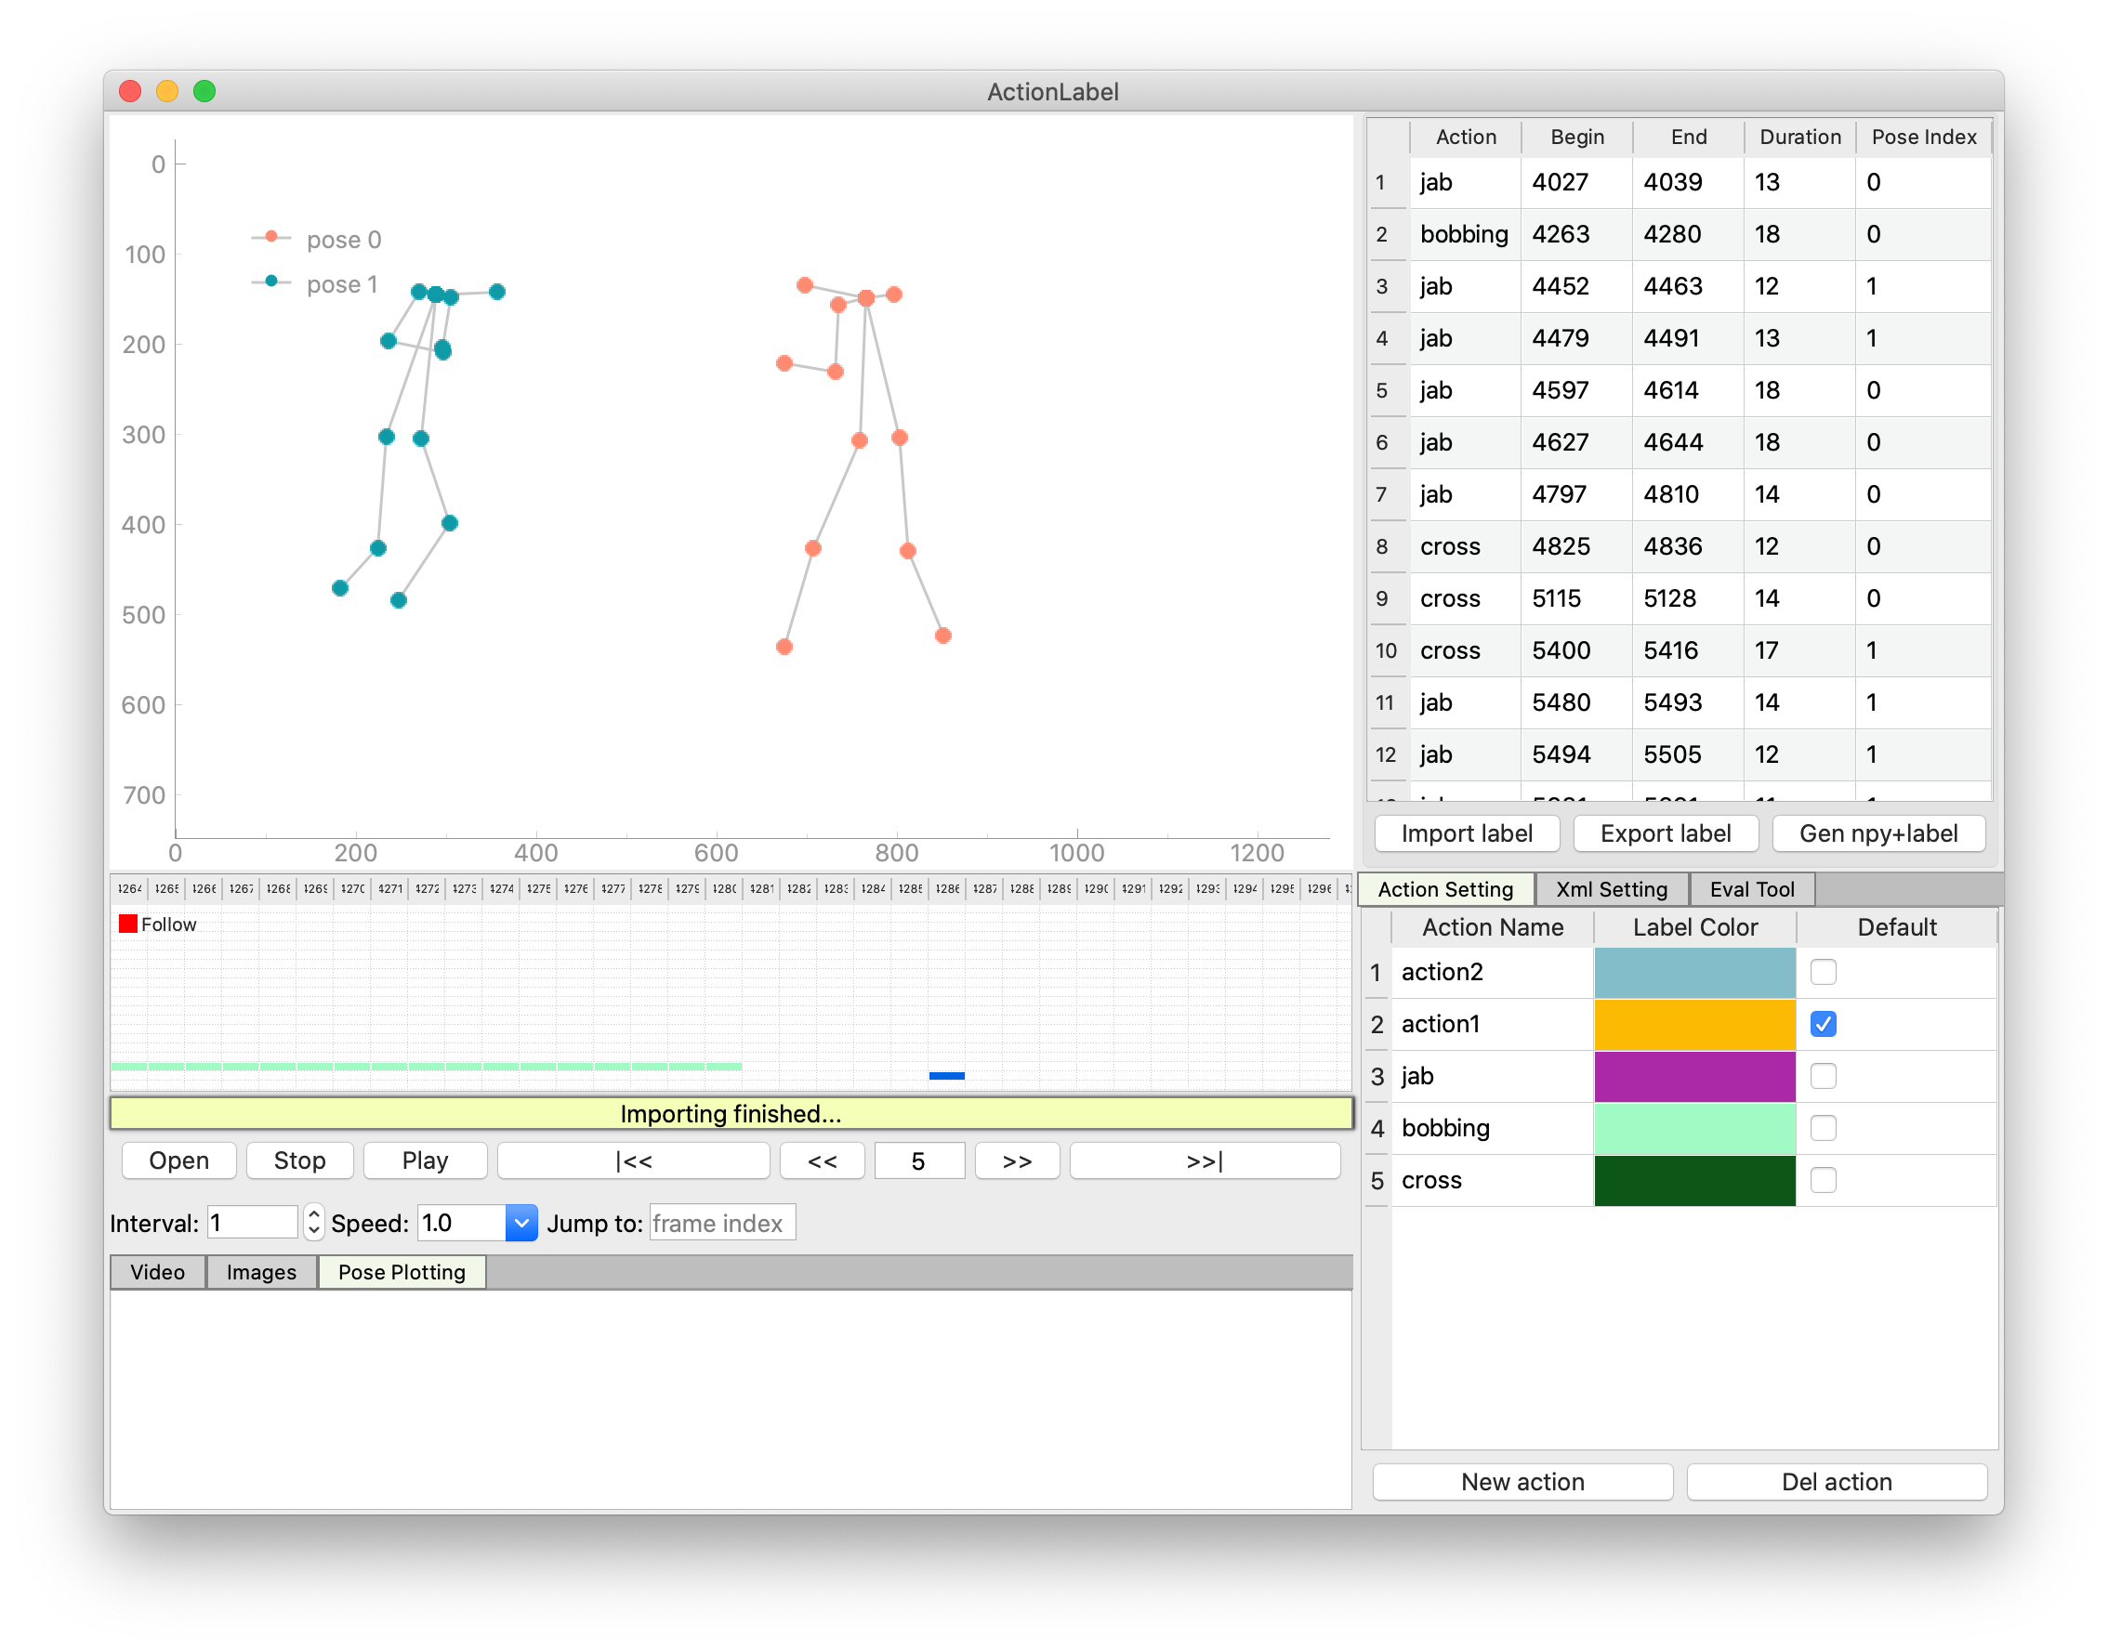Step forward with >> button
2108x1652 pixels.
pyautogui.click(x=1017, y=1160)
